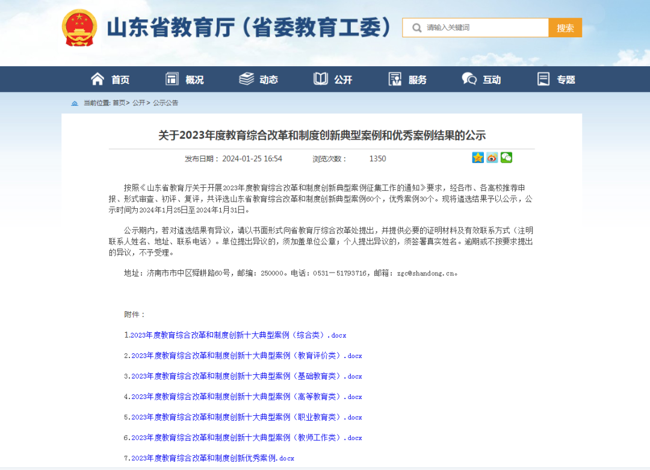Click the national emblem logo
The width and height of the screenshot is (650, 470).
[x=79, y=28]
